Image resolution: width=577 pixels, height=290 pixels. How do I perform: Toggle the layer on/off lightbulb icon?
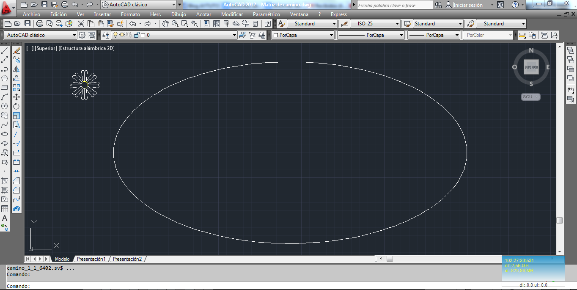[x=115, y=35]
